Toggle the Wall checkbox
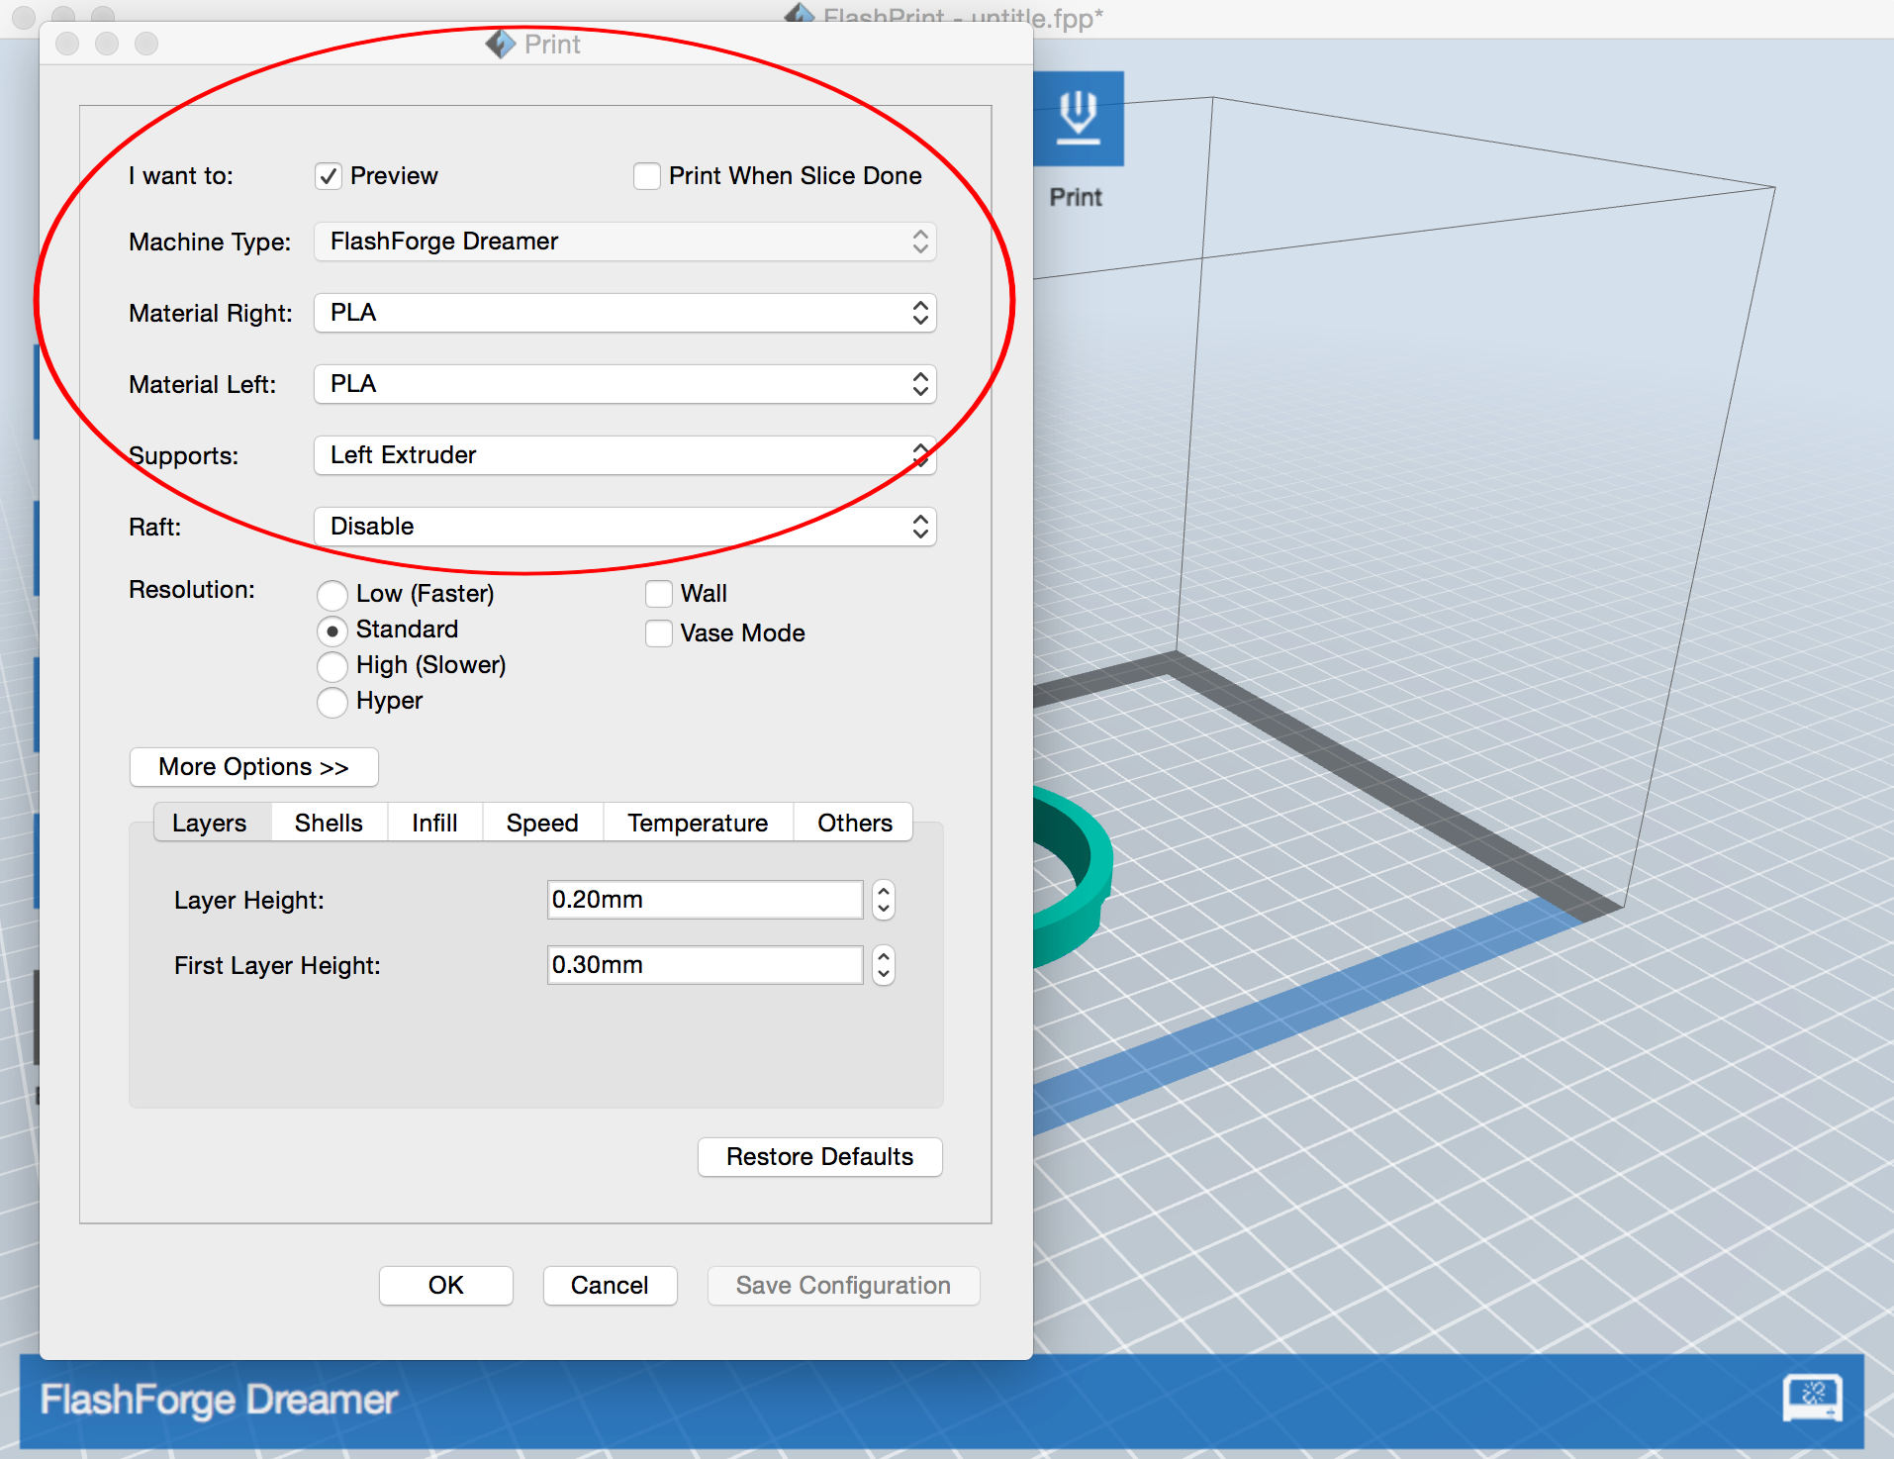Screen dimensions: 1894x1459 click(659, 594)
